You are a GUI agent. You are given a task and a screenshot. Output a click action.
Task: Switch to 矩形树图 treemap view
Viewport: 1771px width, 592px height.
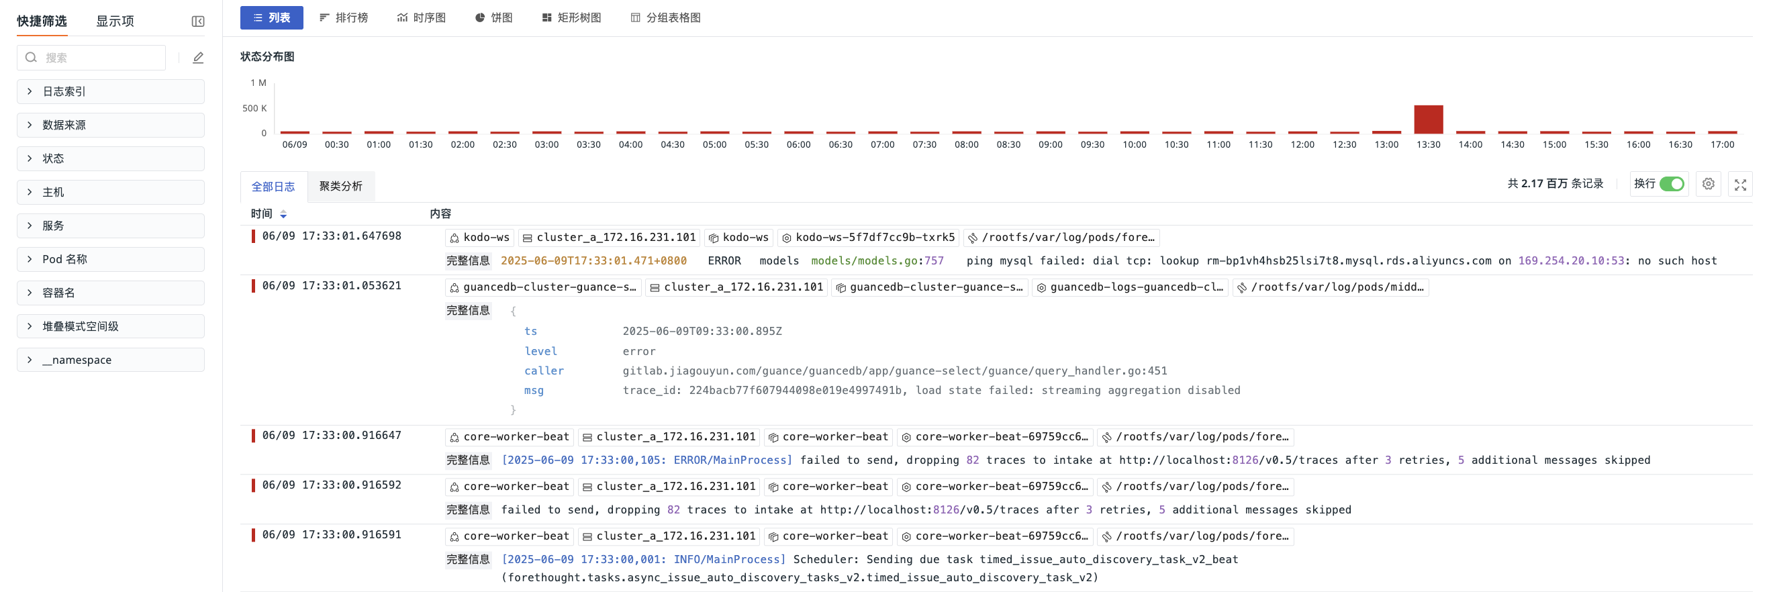(571, 18)
